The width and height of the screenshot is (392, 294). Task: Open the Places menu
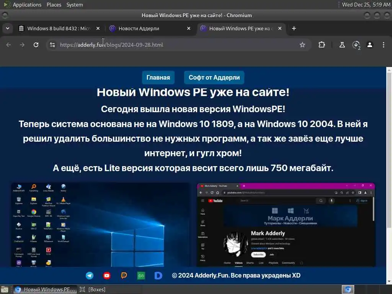click(54, 5)
